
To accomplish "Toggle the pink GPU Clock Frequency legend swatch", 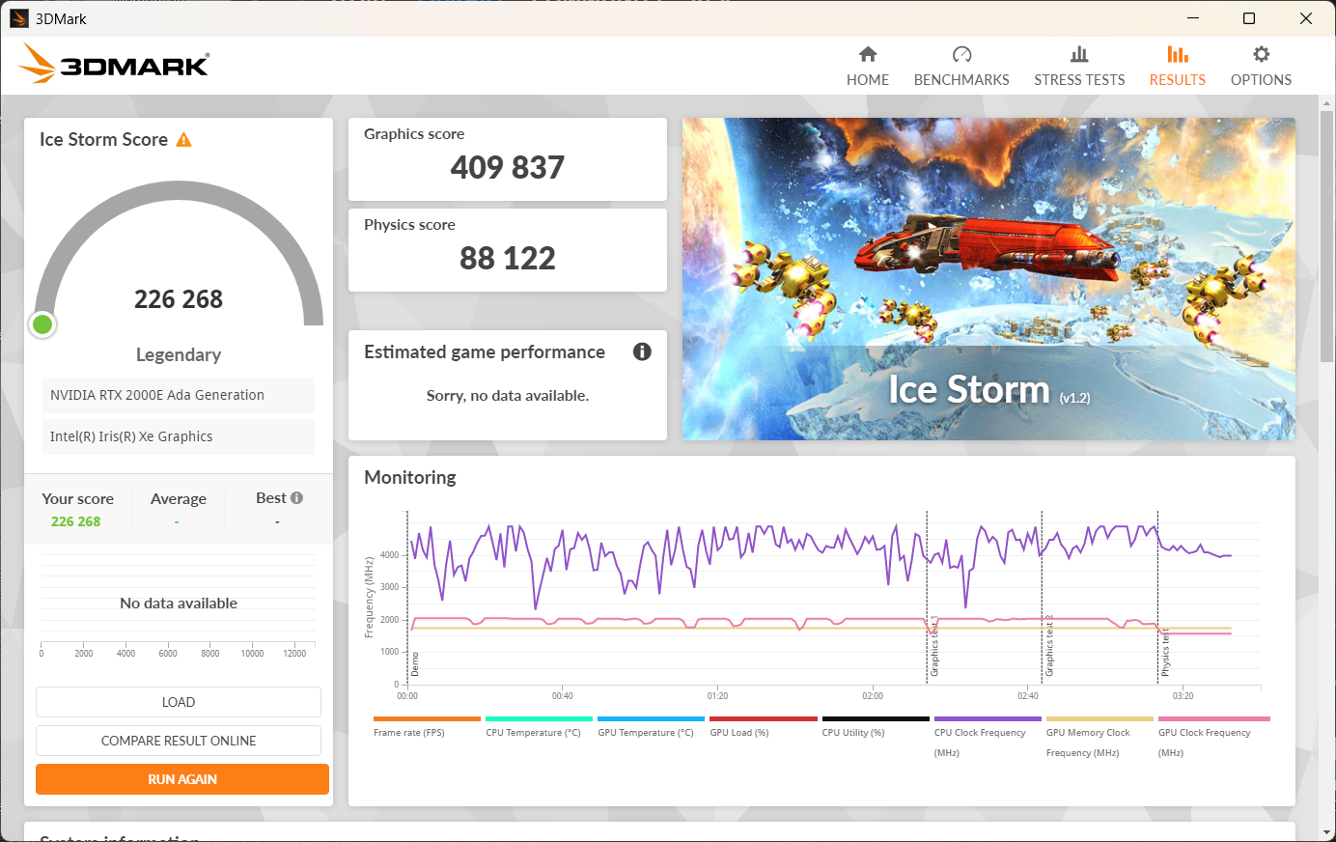I will 1213,719.
